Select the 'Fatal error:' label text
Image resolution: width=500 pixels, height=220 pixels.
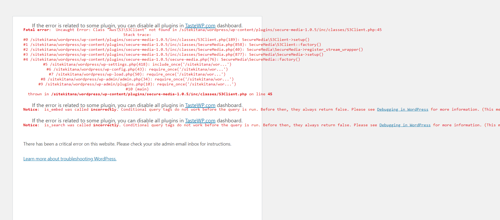point(37,30)
